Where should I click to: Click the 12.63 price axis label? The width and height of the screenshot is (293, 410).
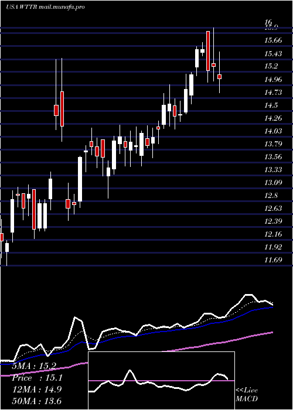click(x=274, y=208)
